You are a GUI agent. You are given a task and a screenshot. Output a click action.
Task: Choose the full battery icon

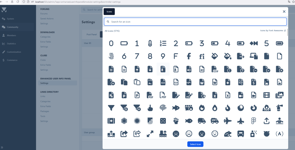[x=279, y=43]
